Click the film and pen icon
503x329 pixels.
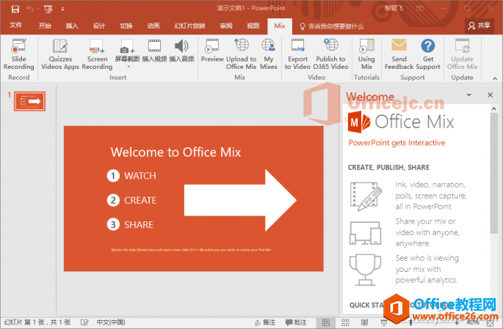coord(366,196)
